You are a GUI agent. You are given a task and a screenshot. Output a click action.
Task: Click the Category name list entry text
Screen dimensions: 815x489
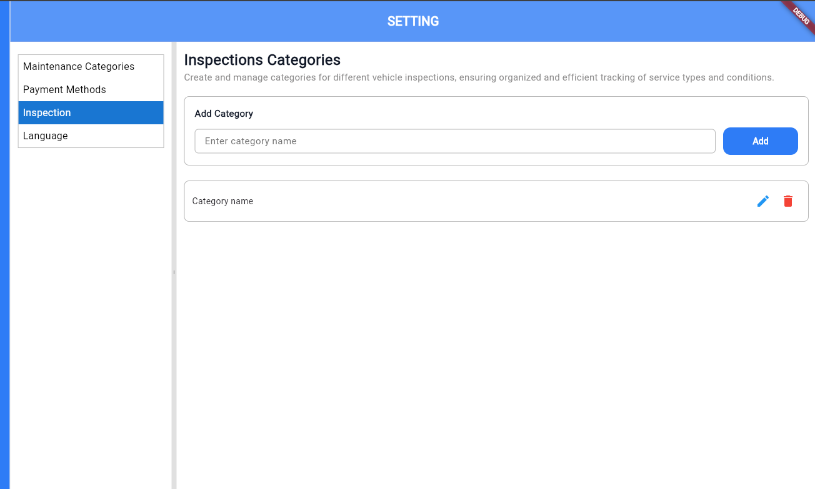[222, 201]
